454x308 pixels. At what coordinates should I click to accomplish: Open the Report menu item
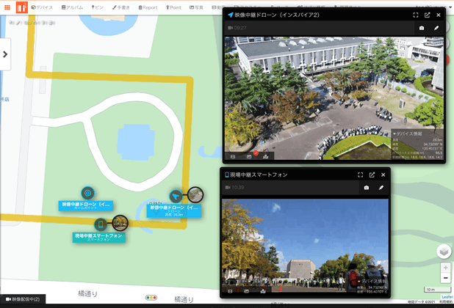pyautogui.click(x=146, y=7)
